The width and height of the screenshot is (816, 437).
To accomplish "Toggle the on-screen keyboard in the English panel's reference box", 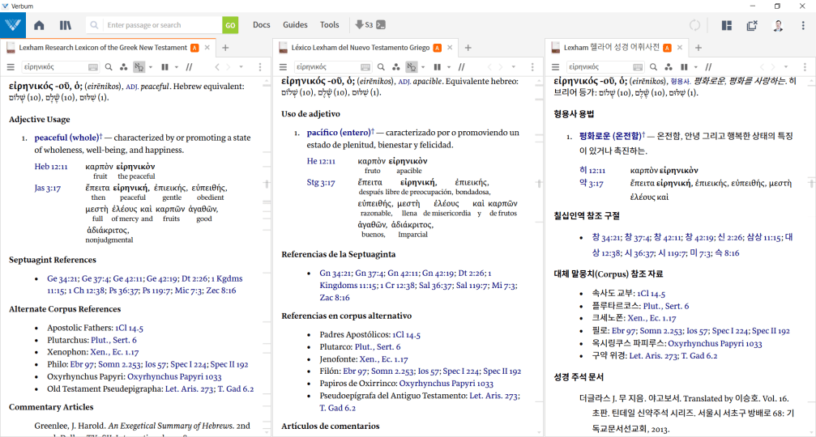I will [92, 67].
